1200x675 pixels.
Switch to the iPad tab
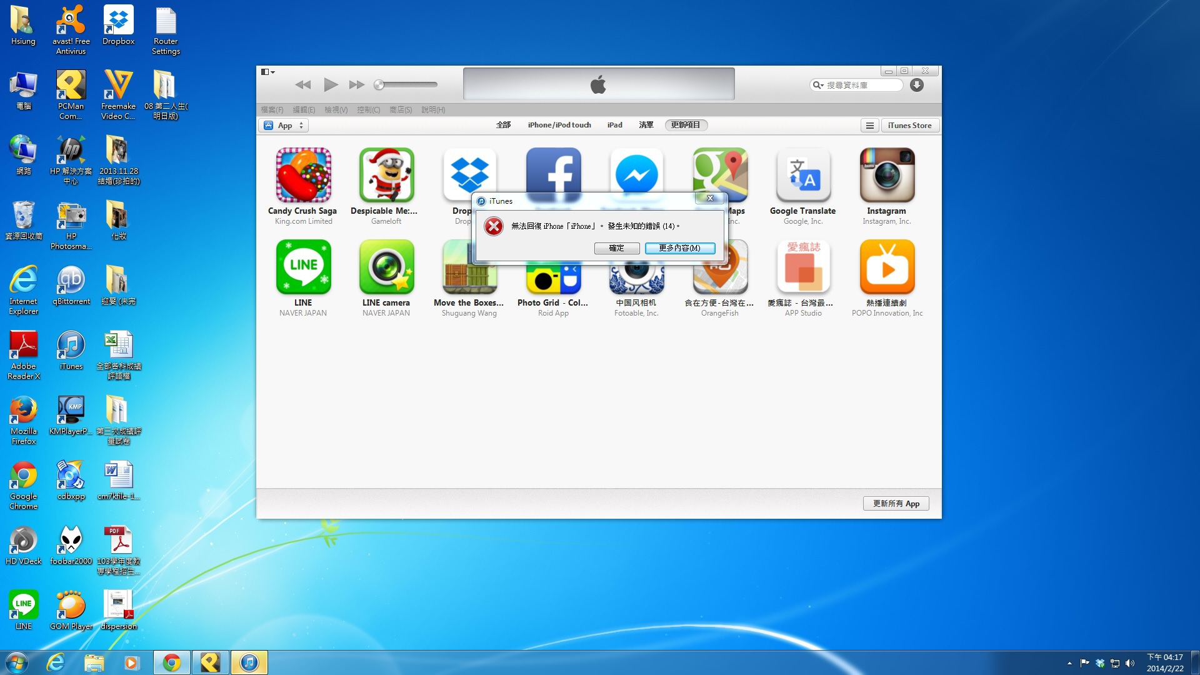click(615, 125)
